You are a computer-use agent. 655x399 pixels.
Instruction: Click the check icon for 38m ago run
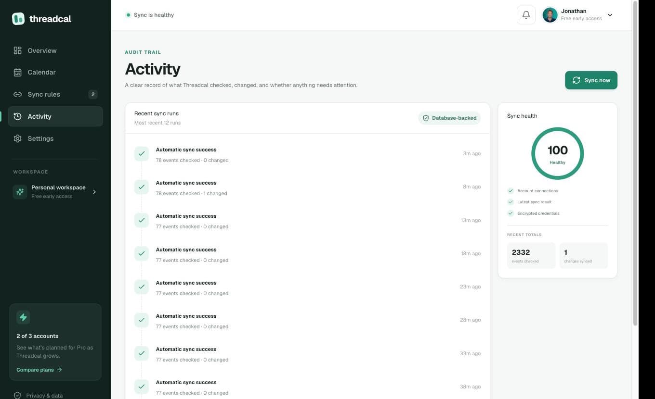click(x=142, y=386)
